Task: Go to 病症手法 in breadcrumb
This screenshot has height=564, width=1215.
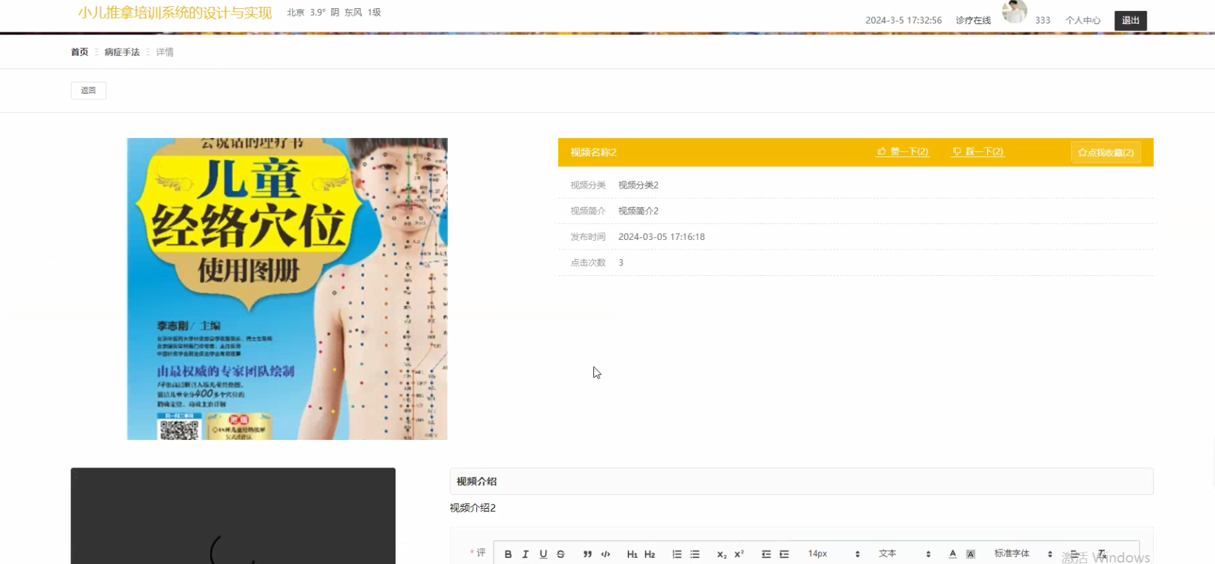Action: point(122,52)
